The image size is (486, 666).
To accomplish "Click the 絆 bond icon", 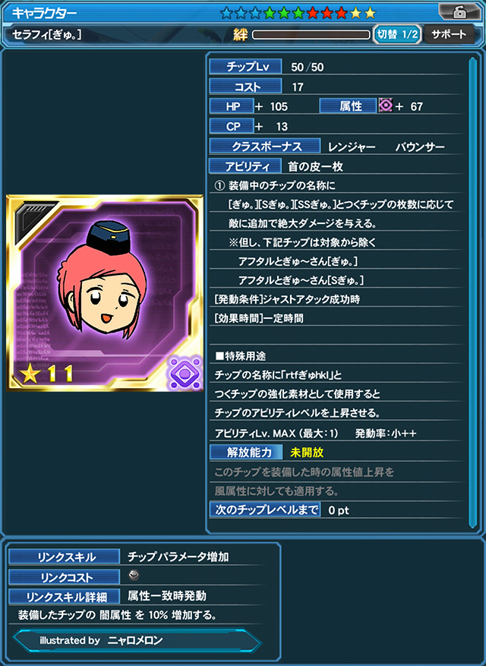I will pos(241,35).
